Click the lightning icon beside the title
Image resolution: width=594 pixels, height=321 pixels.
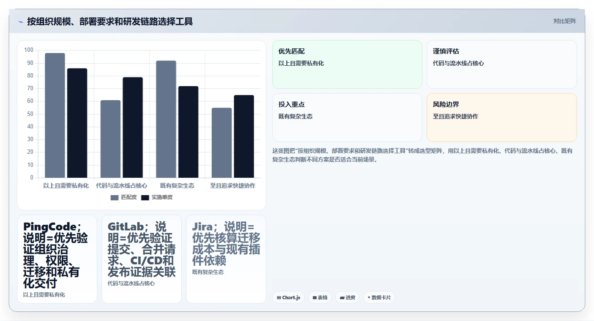click(20, 22)
